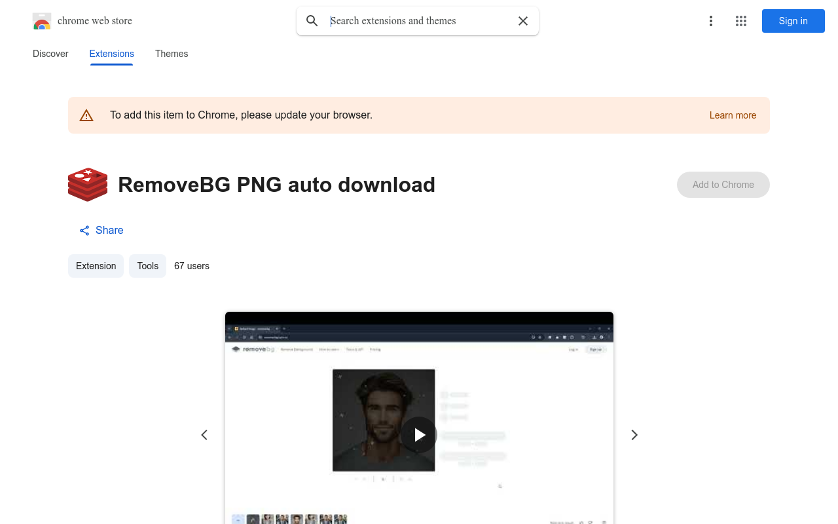Click the RemoveBG PNG auto download title
This screenshot has width=838, height=524.
[x=276, y=185]
